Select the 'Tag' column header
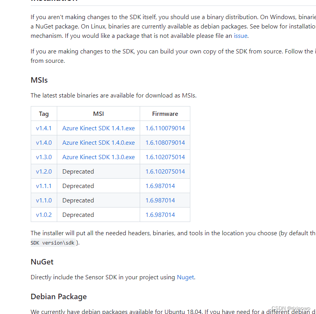 pos(44,114)
